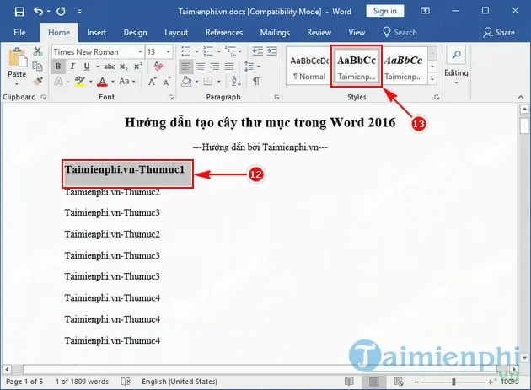Activate the Format Painter brush
531x390 pixels.
[38, 81]
